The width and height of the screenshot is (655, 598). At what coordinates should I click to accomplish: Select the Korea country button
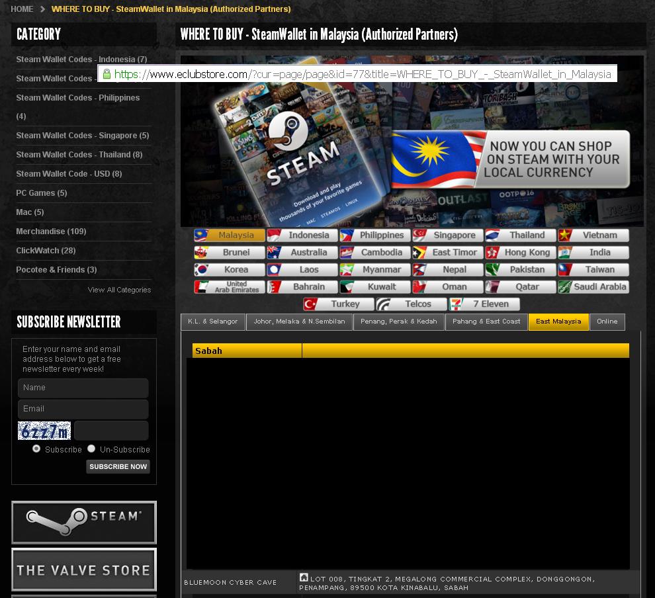point(230,270)
